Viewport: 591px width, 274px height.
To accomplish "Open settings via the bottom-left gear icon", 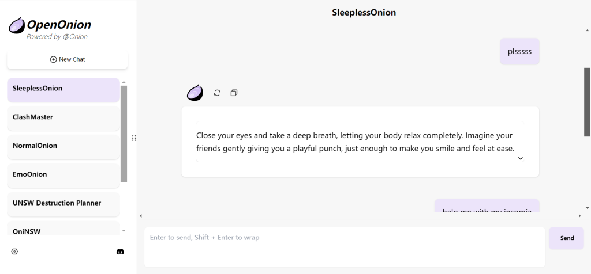I will [x=14, y=252].
